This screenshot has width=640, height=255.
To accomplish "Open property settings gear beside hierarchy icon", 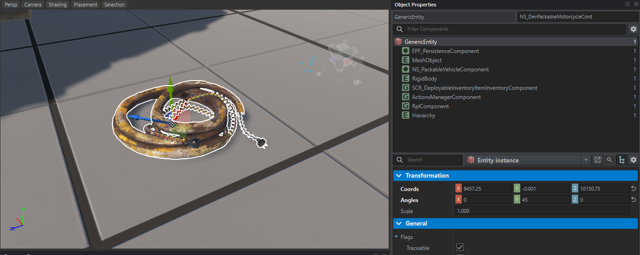I will click(x=634, y=160).
